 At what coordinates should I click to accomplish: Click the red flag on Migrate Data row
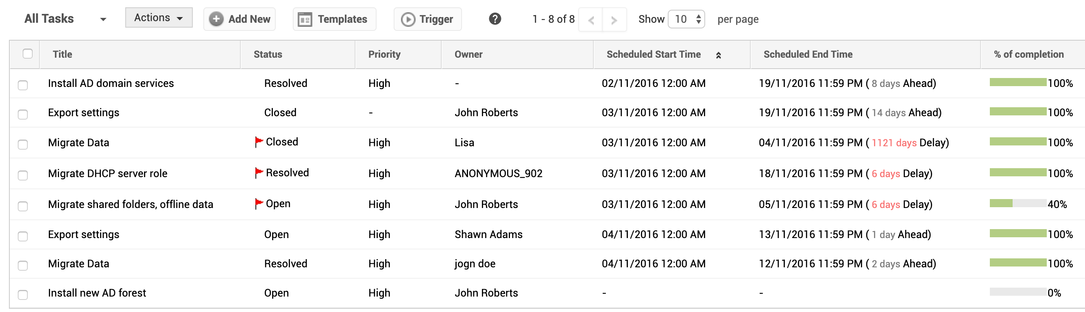tap(259, 142)
